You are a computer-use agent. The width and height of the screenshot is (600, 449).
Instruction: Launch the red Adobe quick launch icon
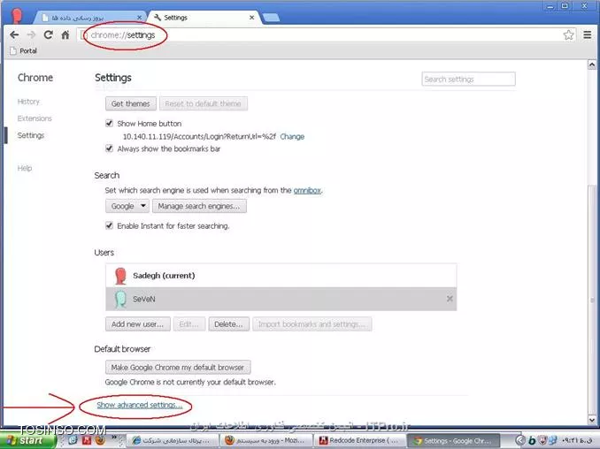[x=87, y=440]
